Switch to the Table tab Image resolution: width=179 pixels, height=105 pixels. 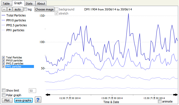coord(6,4)
